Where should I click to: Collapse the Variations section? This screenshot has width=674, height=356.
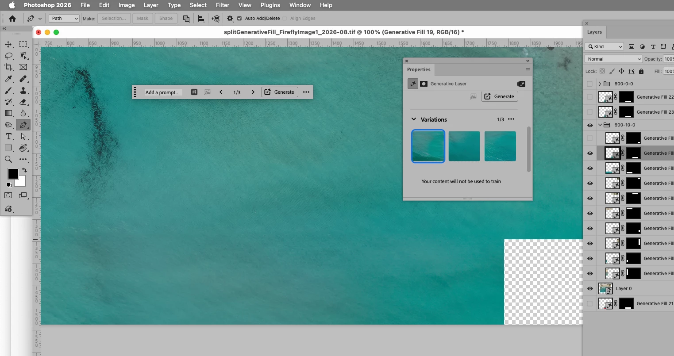tap(414, 119)
